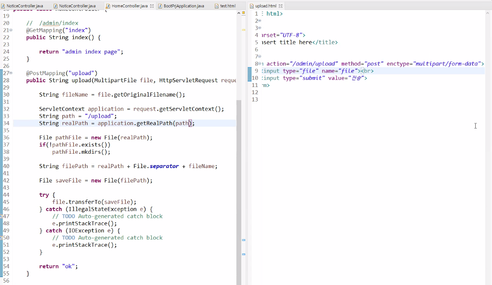Click the Java file icon on the HomeController.java tab

[x=108, y=6]
